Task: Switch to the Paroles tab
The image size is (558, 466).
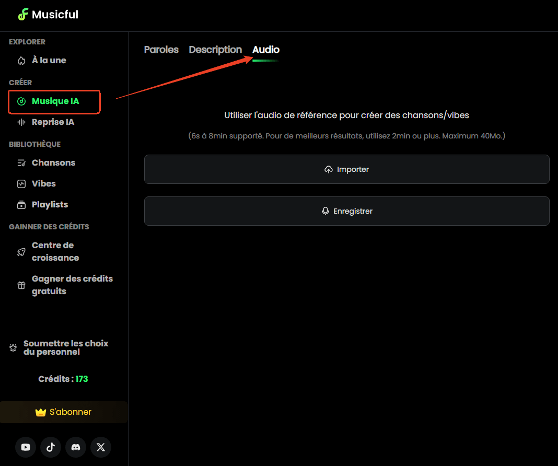Action: pos(161,50)
